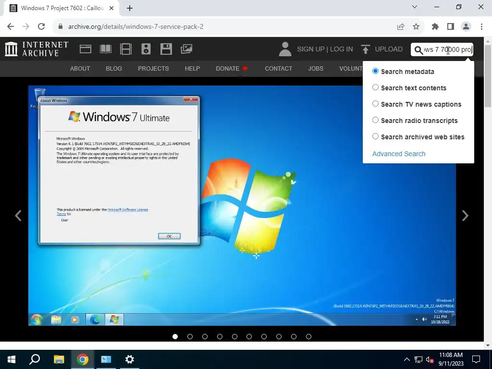Click the network status tray icon
Image resolution: width=492 pixels, height=369 pixels.
418,359
